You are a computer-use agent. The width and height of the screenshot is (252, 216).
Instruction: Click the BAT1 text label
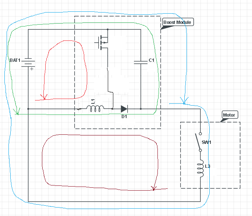pos(15,60)
